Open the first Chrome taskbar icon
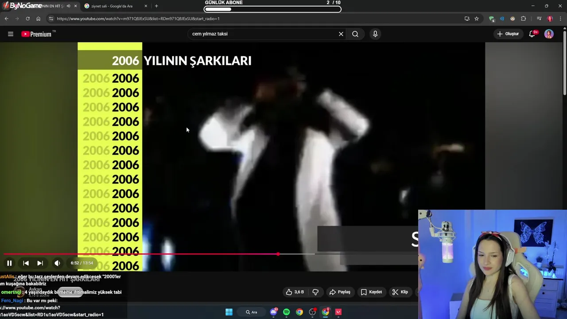 tap(299, 312)
